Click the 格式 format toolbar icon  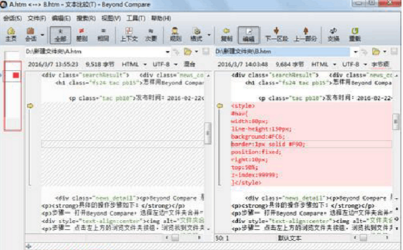(x=197, y=35)
